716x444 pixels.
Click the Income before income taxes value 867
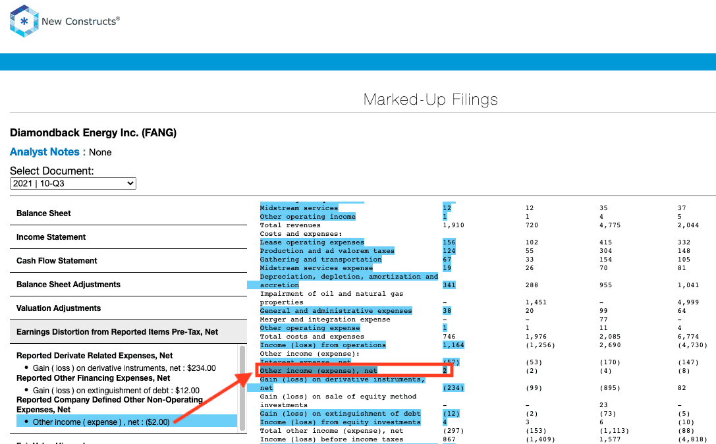449,439
